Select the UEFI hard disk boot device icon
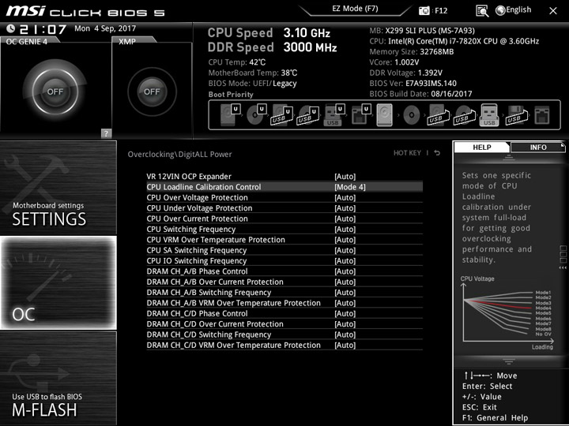 [230, 115]
